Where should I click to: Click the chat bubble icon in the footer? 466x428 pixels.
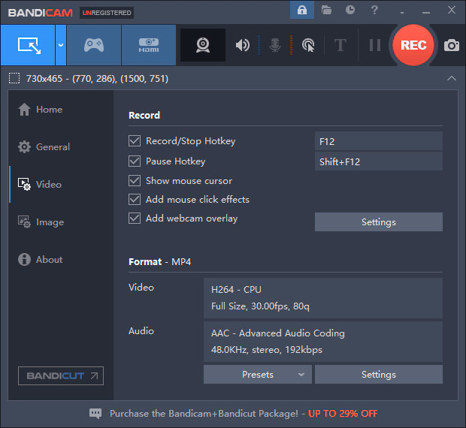click(95, 413)
